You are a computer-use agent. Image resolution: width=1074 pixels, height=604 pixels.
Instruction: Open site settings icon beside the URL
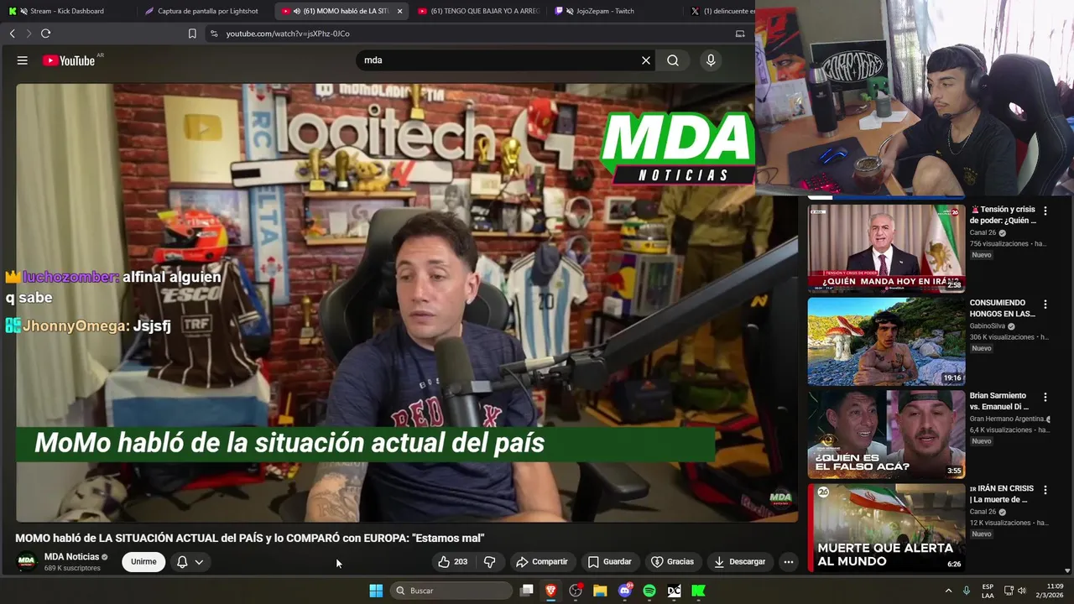pos(214,34)
